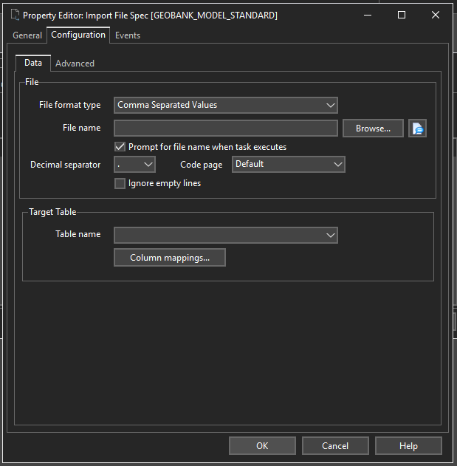The image size is (457, 466).
Task: Maximize the Property Editor window
Action: [401, 15]
